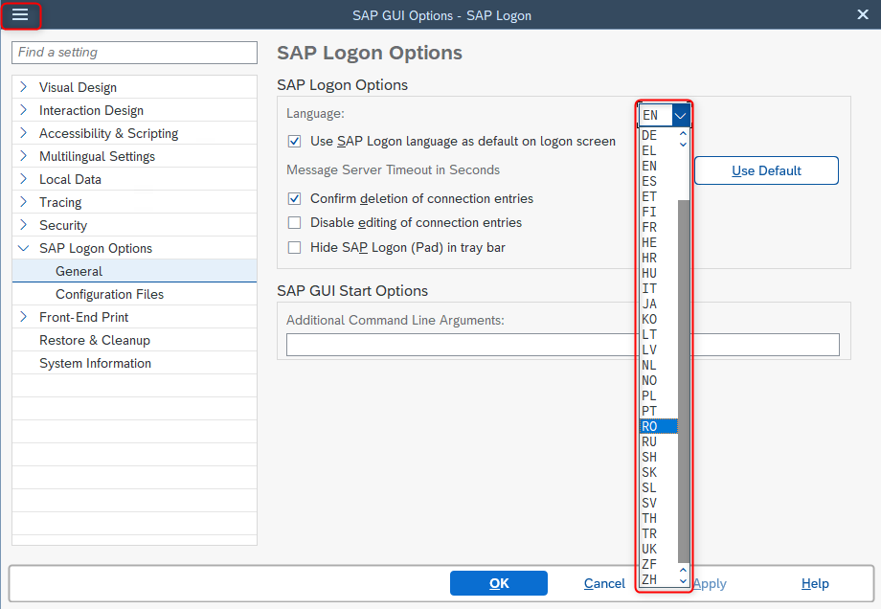Expand the Interaction Design chevron
881x609 pixels.
[24, 110]
